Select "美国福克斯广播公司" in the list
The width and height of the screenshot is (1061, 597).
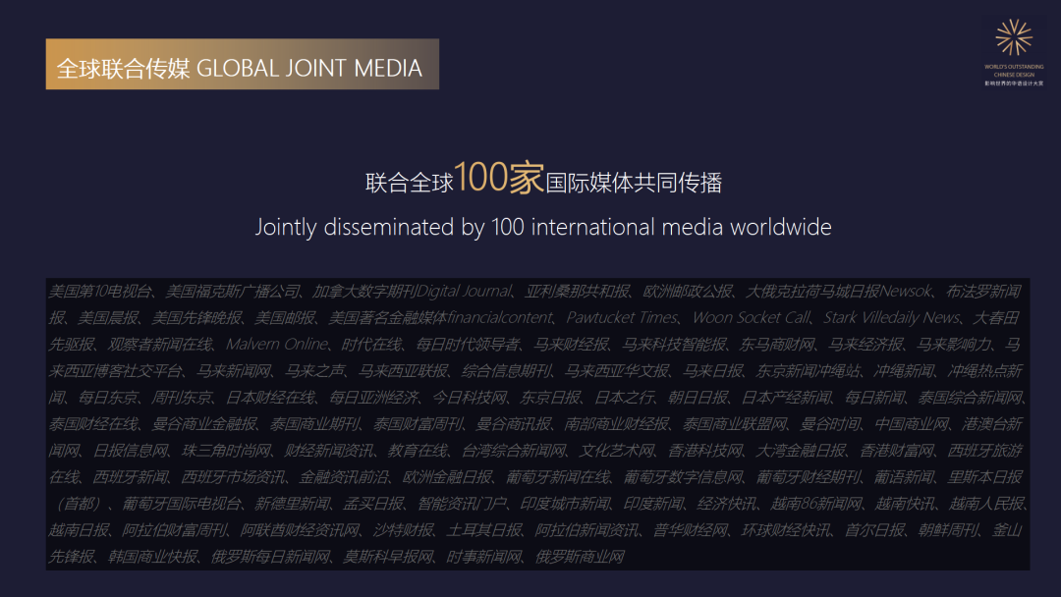(x=233, y=292)
